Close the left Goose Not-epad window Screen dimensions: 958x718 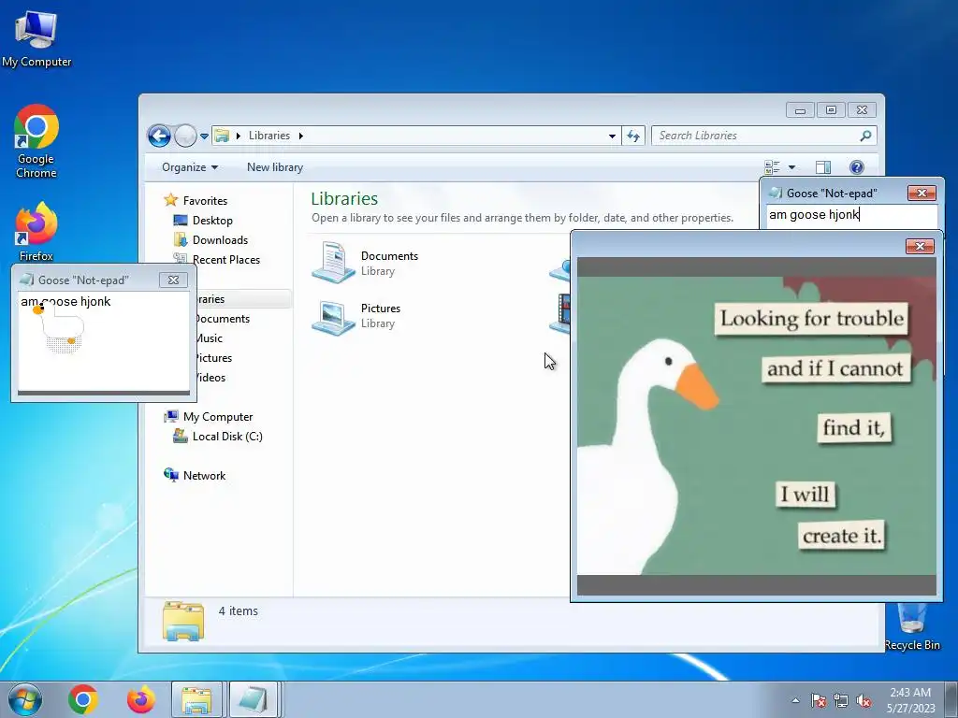point(173,280)
